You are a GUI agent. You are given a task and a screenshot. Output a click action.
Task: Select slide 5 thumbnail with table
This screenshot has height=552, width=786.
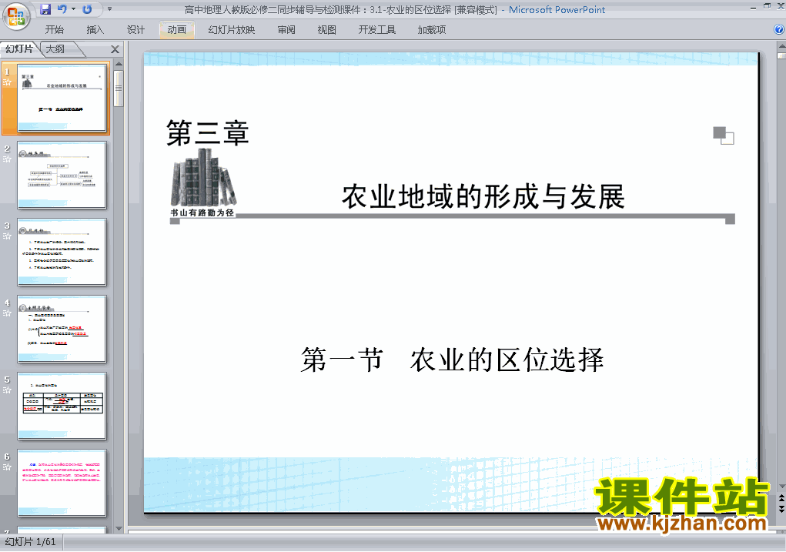pyautogui.click(x=62, y=406)
